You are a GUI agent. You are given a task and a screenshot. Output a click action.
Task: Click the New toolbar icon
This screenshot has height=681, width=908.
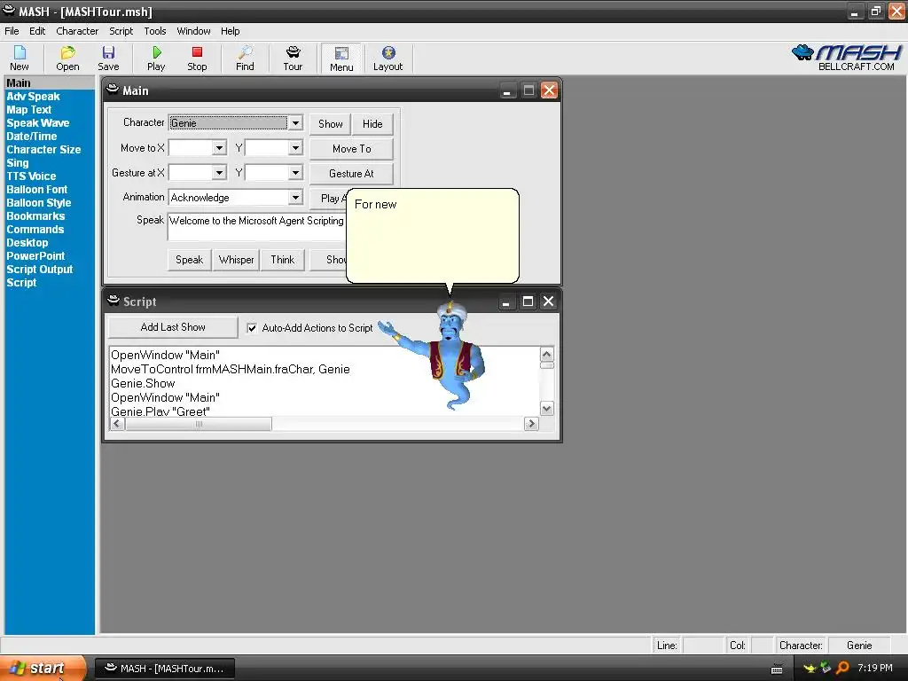click(x=20, y=58)
